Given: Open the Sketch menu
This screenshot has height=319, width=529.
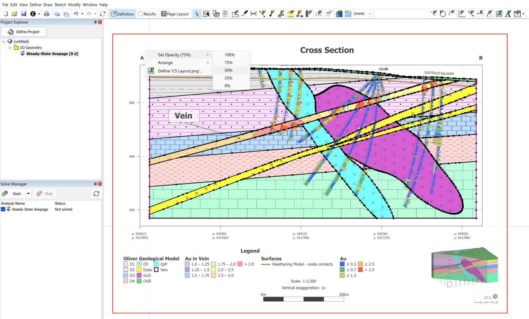Looking at the screenshot, I should 60,5.
